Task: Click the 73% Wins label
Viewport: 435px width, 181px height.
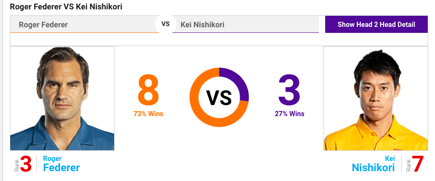Action: (148, 114)
